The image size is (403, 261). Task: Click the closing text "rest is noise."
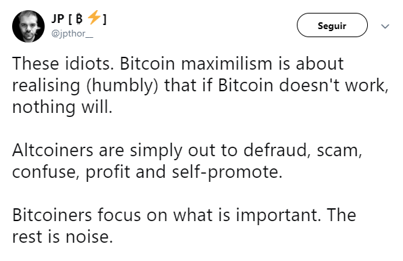point(62,237)
